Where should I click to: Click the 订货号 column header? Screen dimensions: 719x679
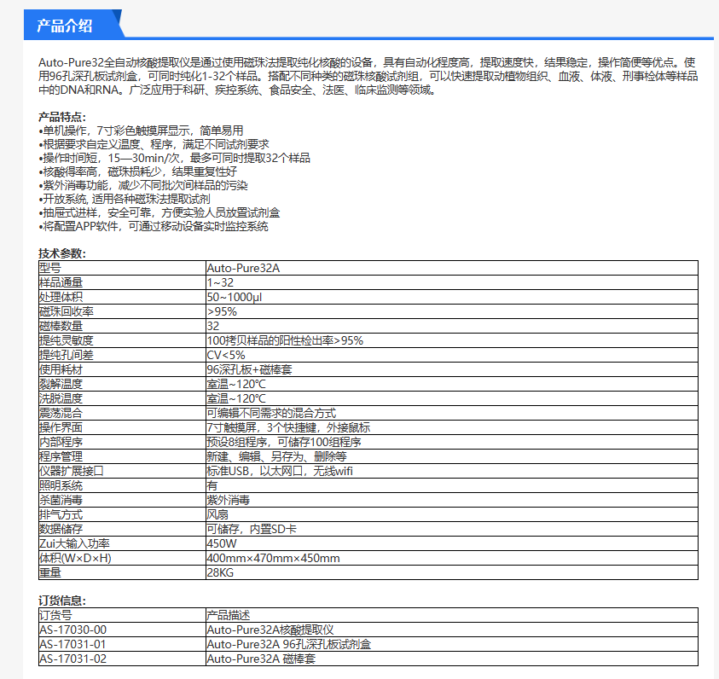pyautogui.click(x=123, y=615)
